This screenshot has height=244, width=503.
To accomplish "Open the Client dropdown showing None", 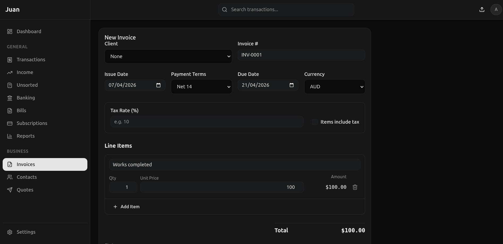I will (x=168, y=56).
